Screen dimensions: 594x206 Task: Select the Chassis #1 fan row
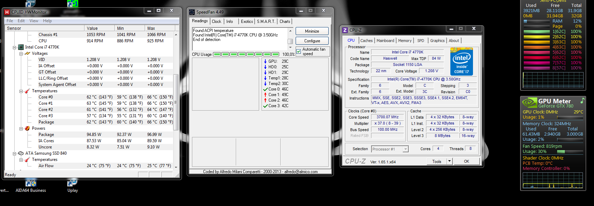pyautogui.click(x=106, y=35)
